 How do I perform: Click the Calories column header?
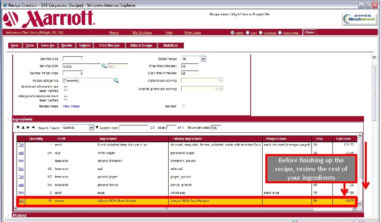pyautogui.click(x=343, y=139)
